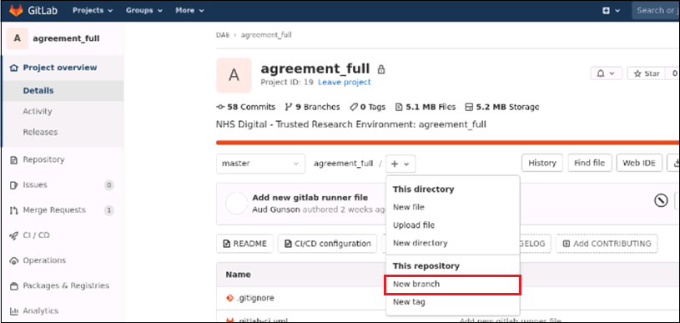The width and height of the screenshot is (680, 323).
Task: Click the CI / CD rocket icon
Action: click(x=14, y=235)
